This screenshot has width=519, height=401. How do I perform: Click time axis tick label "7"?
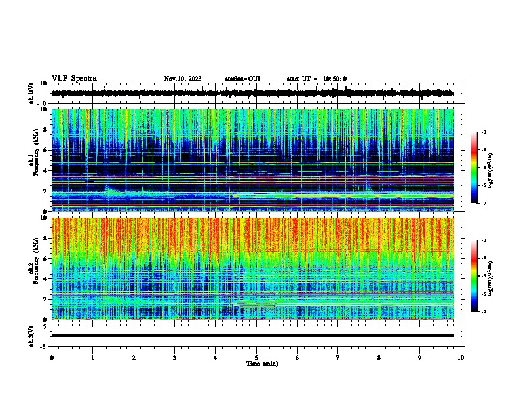point(338,358)
